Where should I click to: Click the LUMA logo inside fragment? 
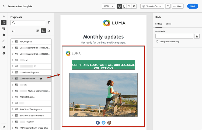click(73, 53)
